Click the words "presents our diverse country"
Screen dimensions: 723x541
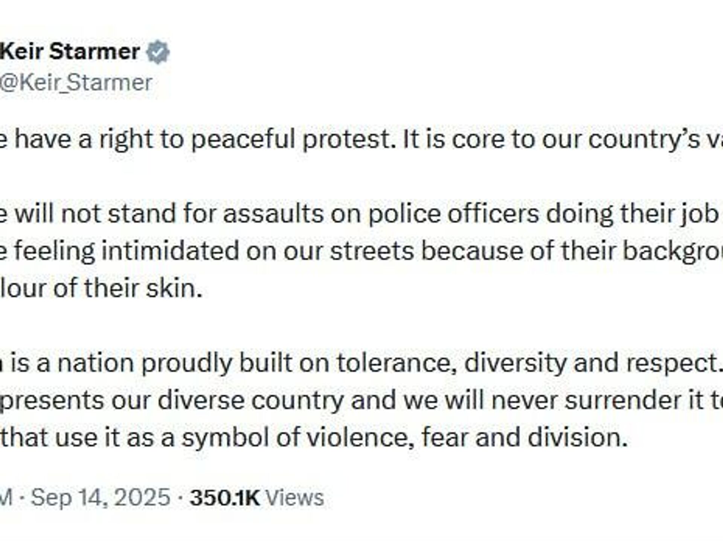(172, 400)
